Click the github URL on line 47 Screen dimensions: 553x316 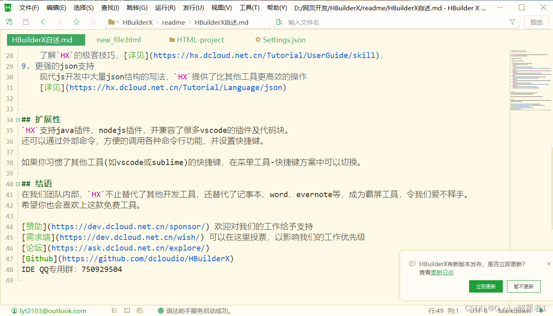[146, 259]
